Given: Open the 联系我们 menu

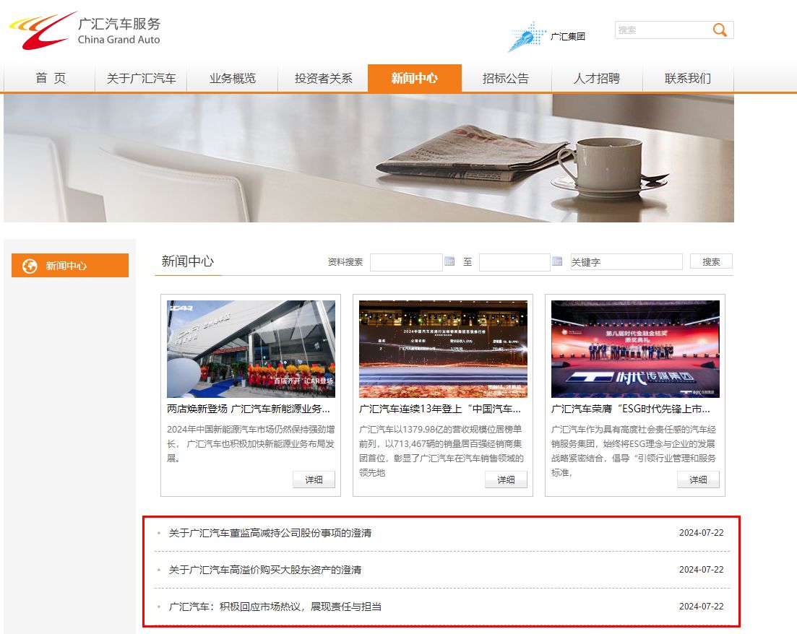Looking at the screenshot, I should (x=688, y=78).
